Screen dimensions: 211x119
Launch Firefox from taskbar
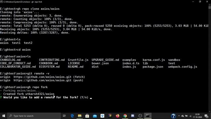pos(117,116)
